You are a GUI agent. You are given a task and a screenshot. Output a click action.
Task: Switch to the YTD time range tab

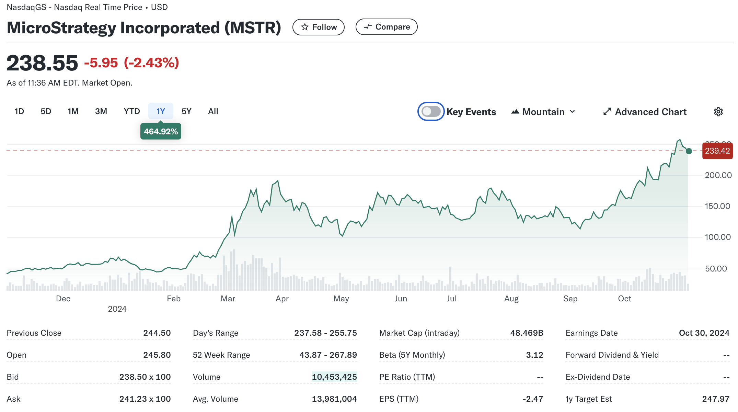coord(131,111)
